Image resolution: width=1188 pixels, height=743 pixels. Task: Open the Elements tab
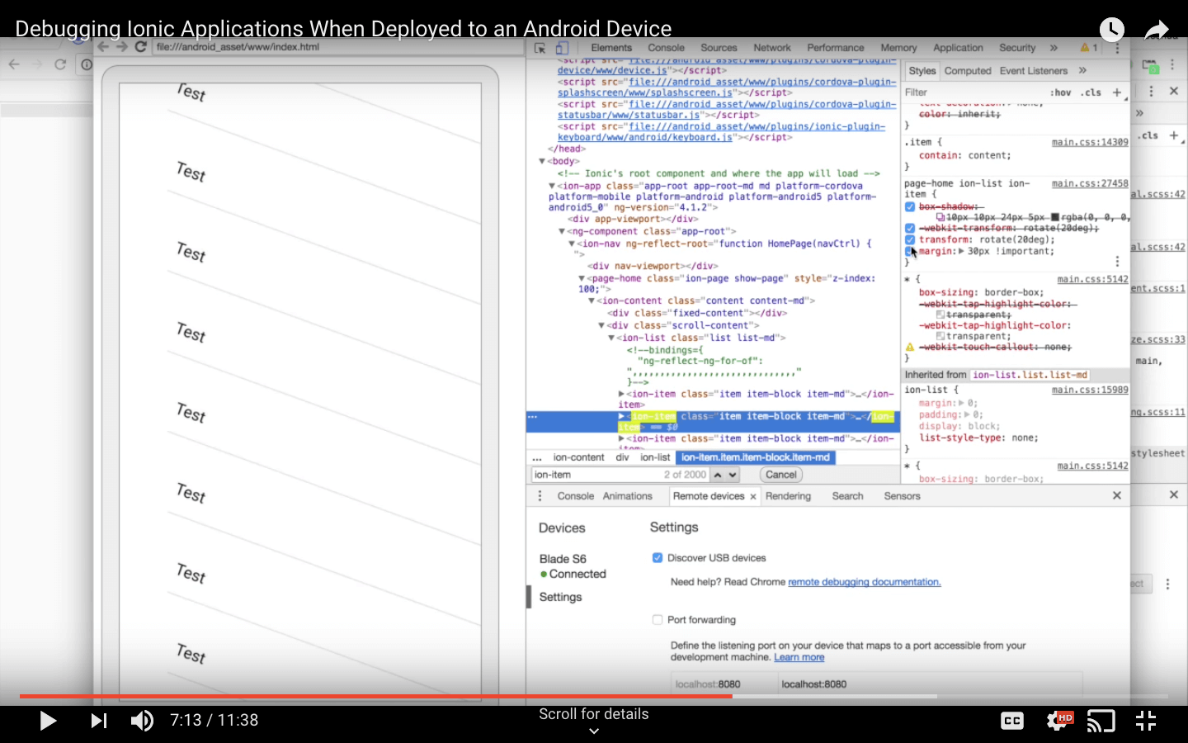pos(611,48)
